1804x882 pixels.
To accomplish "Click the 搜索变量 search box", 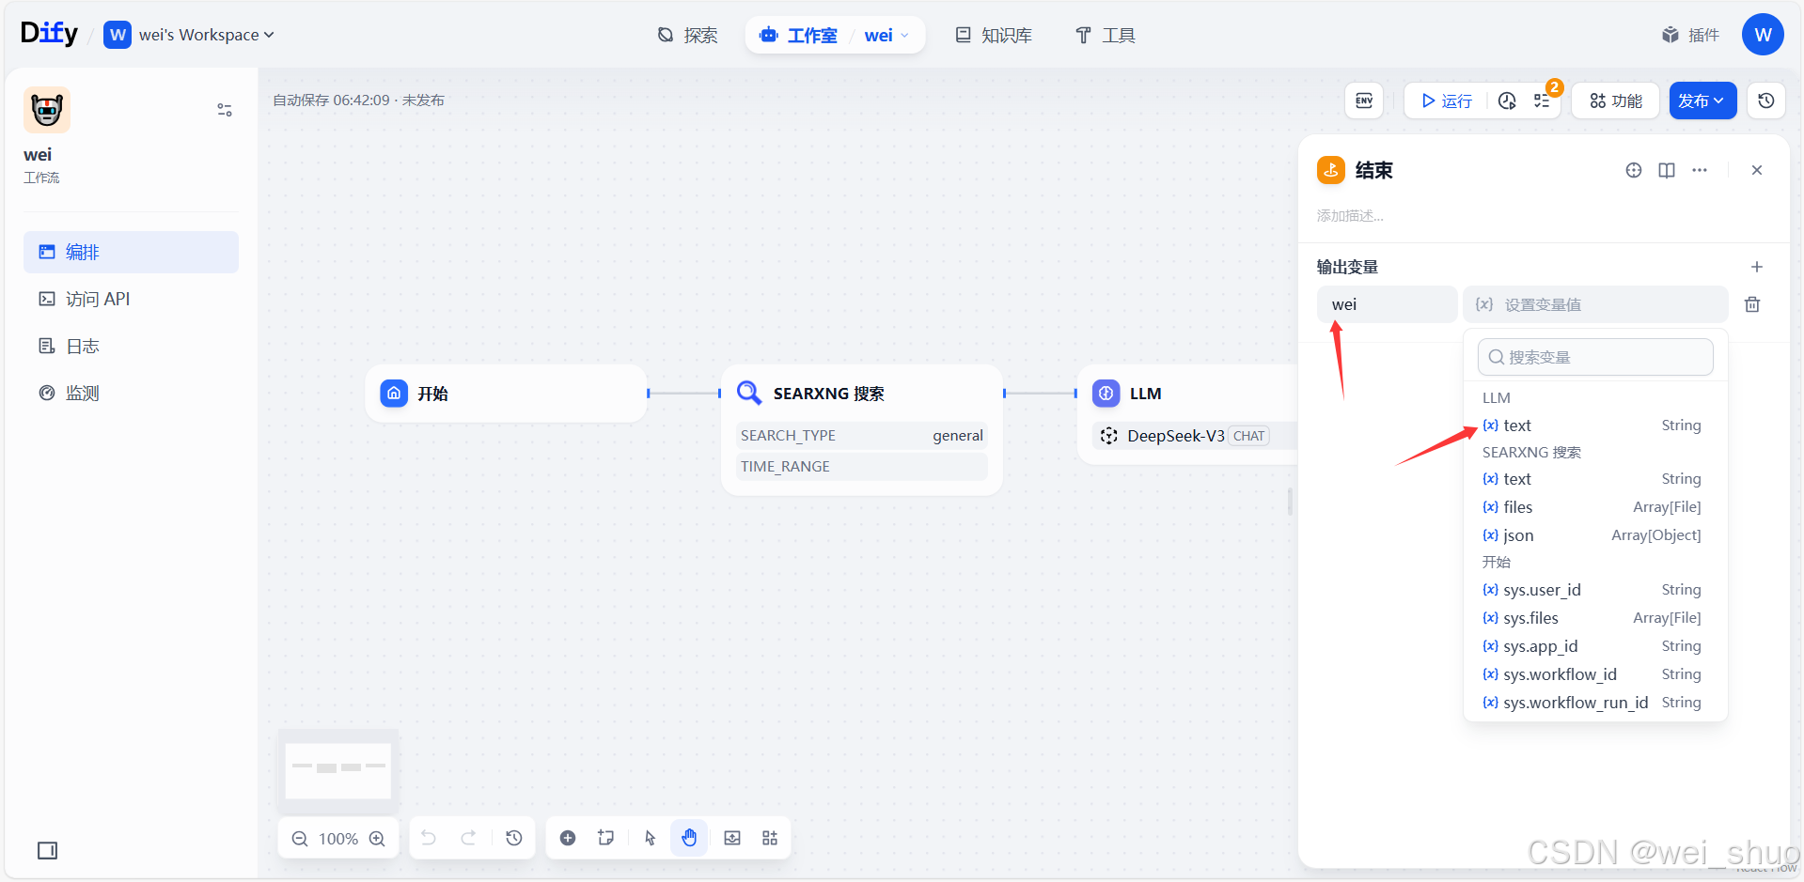I will tap(1595, 357).
